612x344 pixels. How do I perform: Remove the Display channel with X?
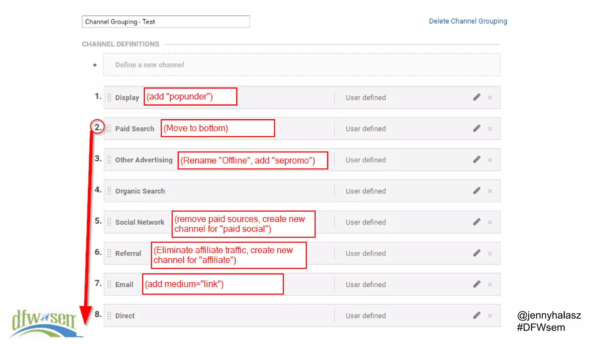coord(490,98)
